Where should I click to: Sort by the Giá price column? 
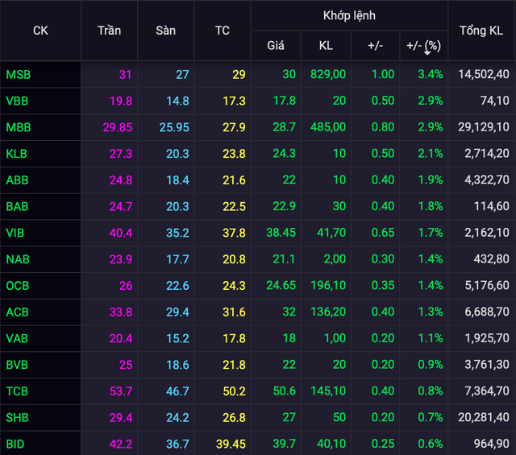[276, 46]
